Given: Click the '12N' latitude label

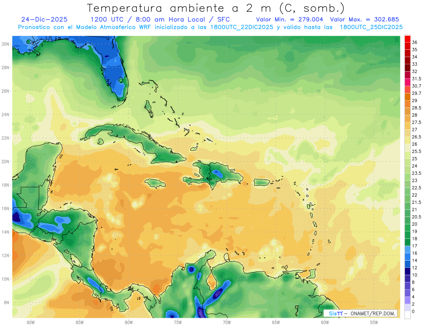Looking at the screenshot, I should coord(6,255).
